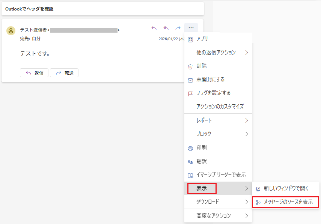Click the reply arrow icon above the message
The image size is (321, 224).
154,28
